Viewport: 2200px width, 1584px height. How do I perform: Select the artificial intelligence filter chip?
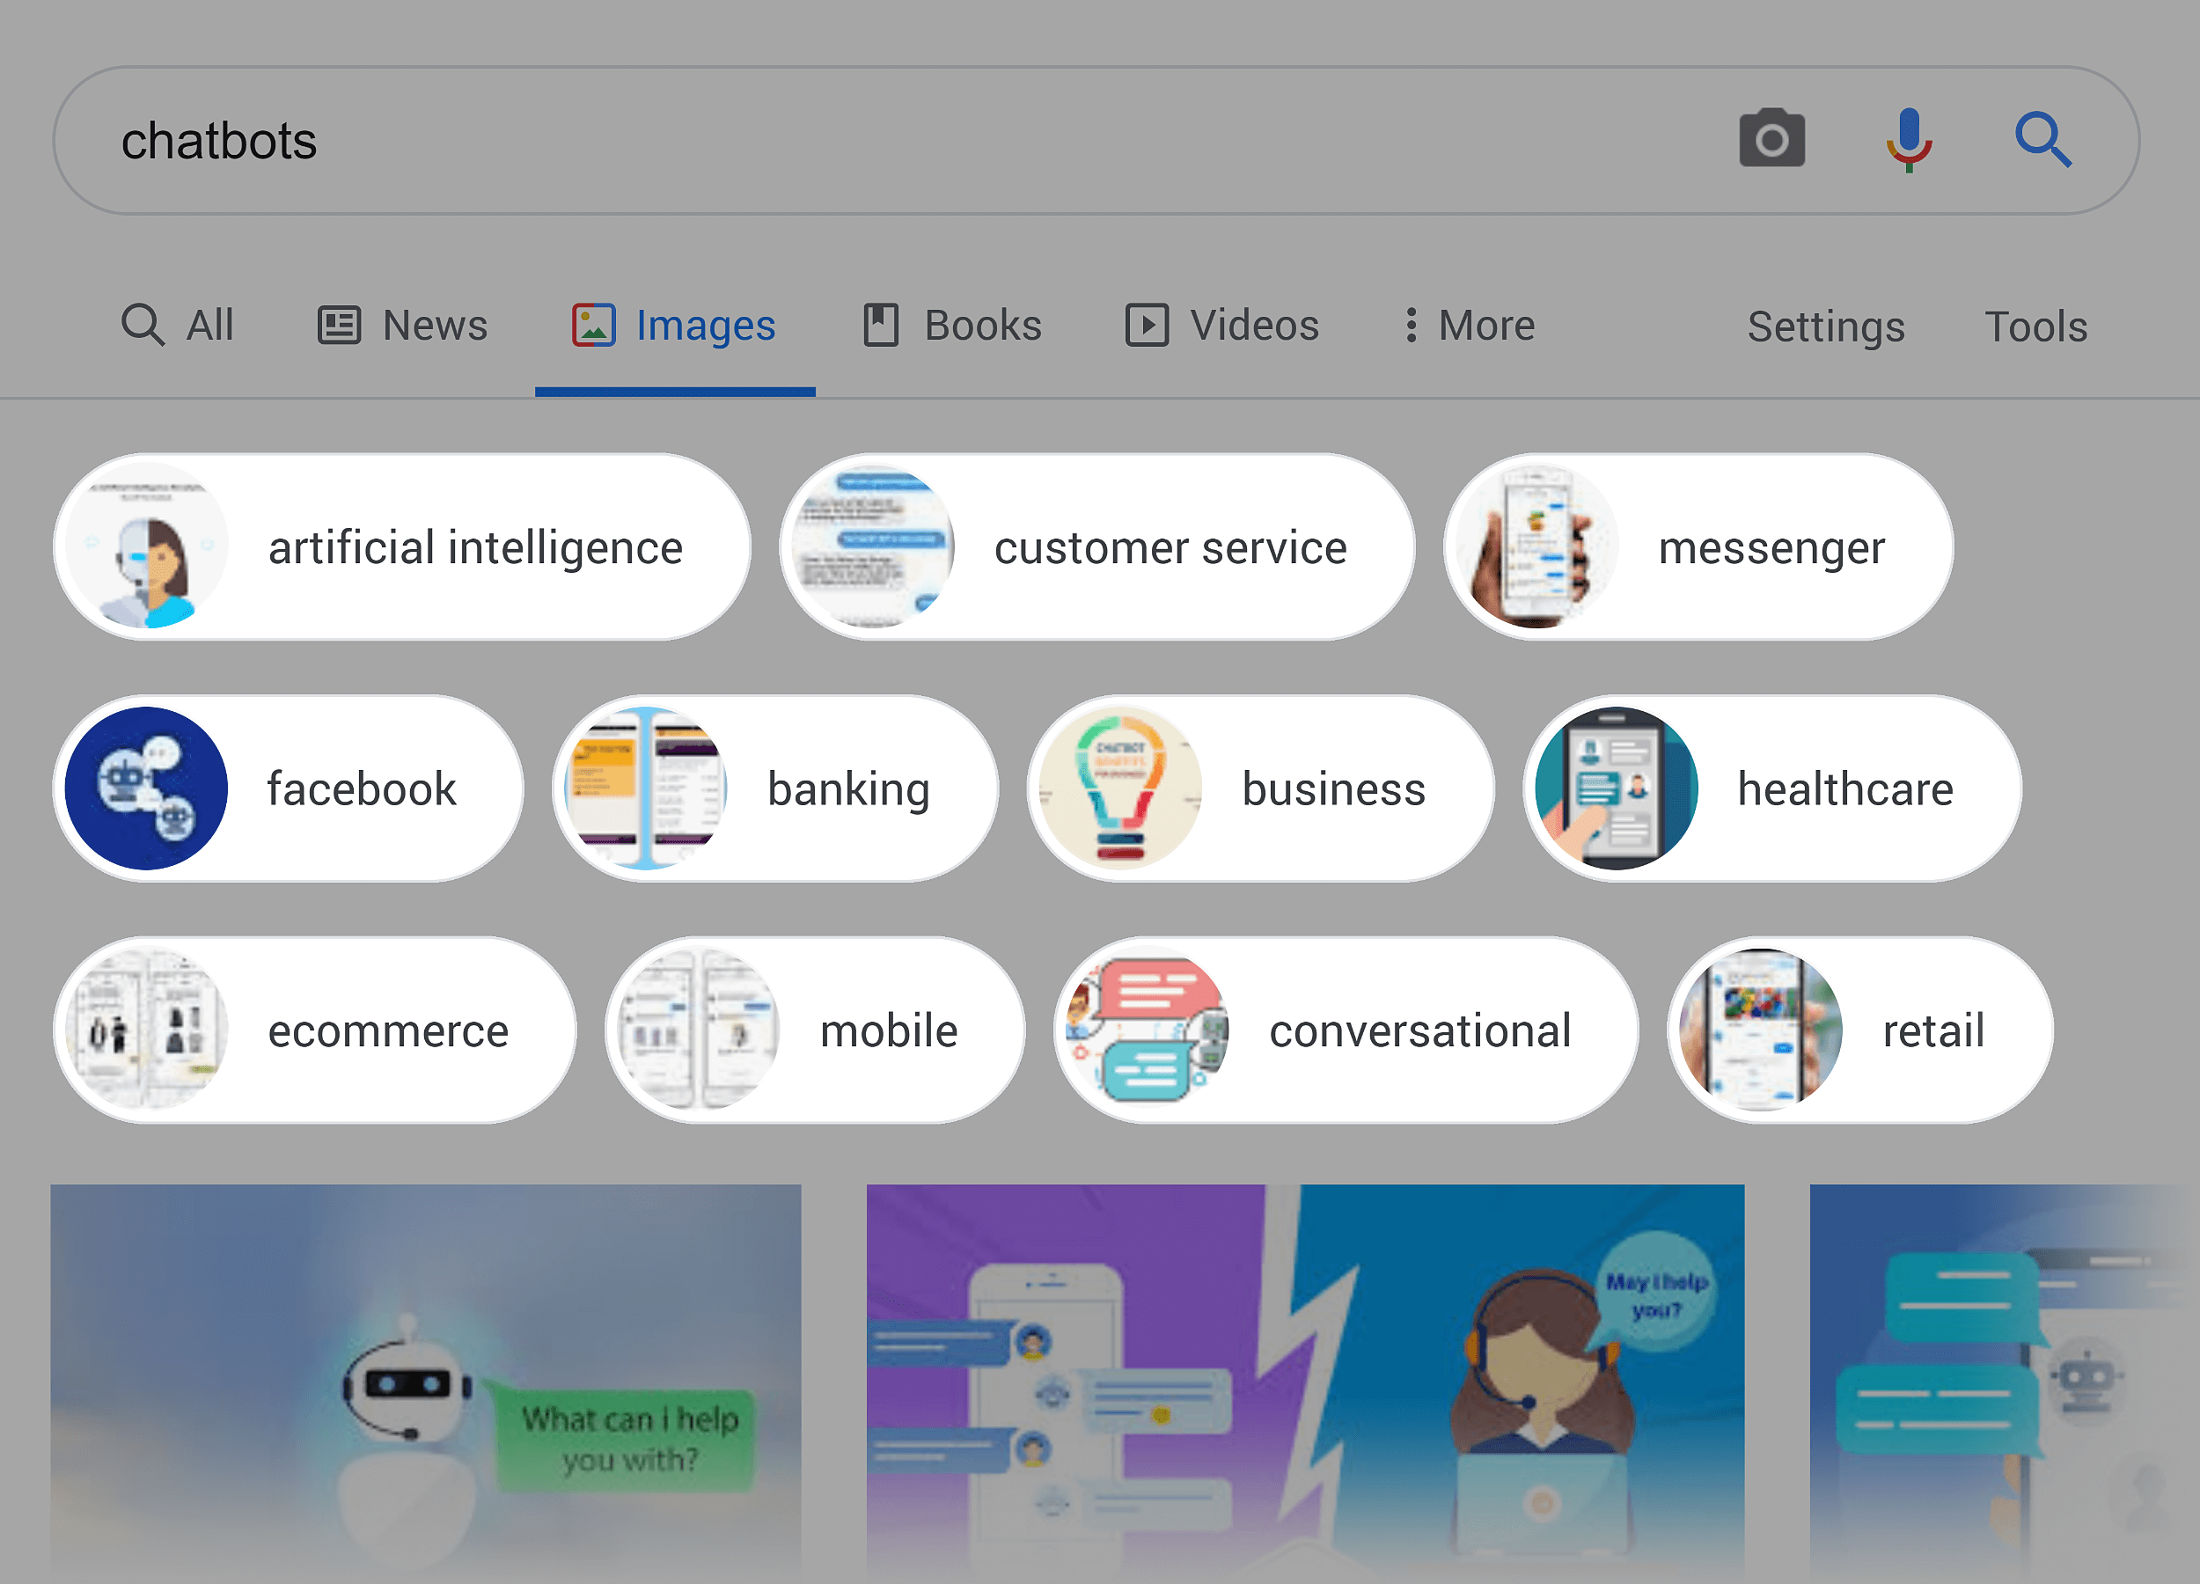(x=401, y=547)
